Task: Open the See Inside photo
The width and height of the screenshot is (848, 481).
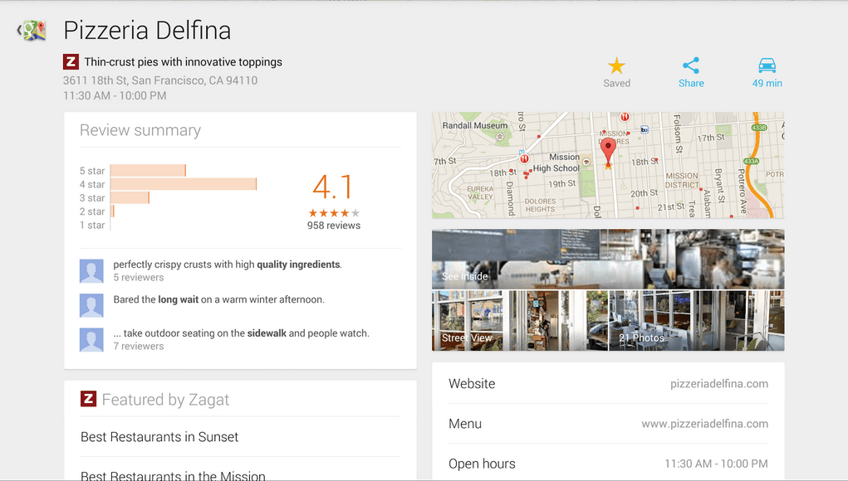Action: [x=608, y=259]
